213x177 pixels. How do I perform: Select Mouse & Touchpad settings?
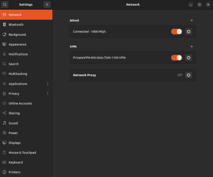pyautogui.click(x=22, y=153)
